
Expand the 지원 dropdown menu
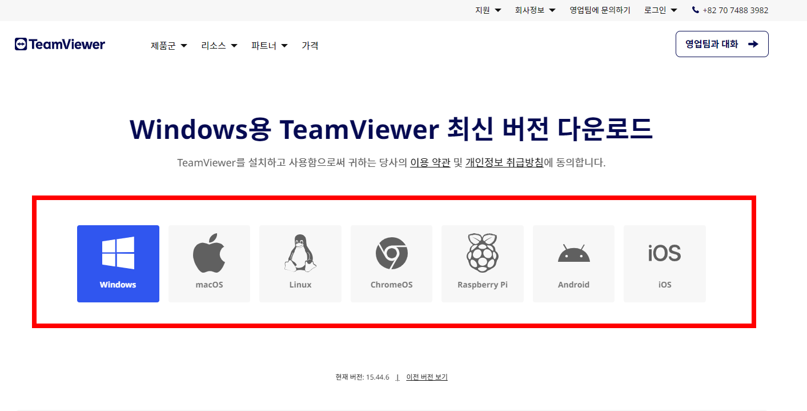[x=488, y=10]
